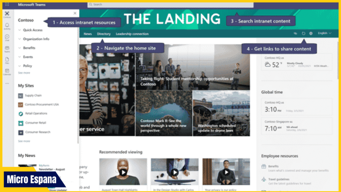
Task: Click the copy link icon in site header
Action: pos(295,33)
